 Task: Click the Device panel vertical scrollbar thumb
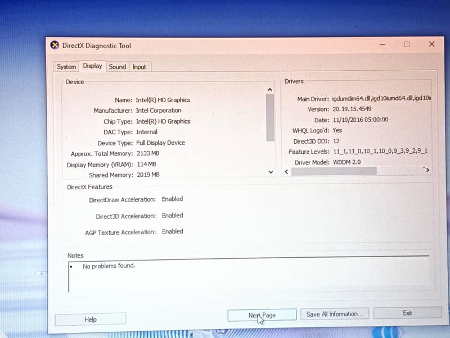pyautogui.click(x=270, y=117)
